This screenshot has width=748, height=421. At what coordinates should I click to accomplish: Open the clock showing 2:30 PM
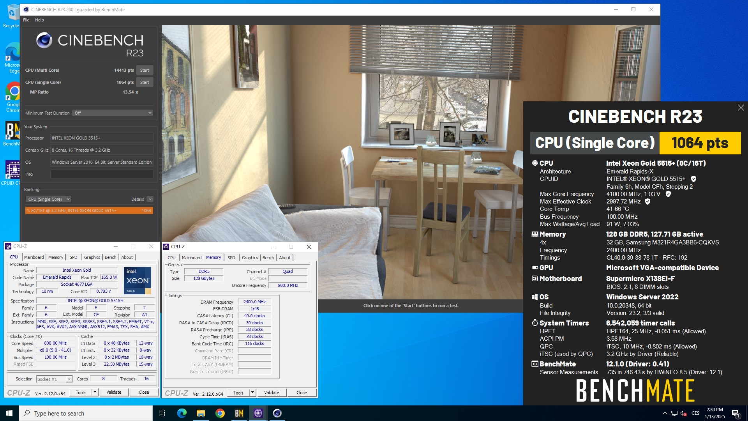[x=715, y=413]
